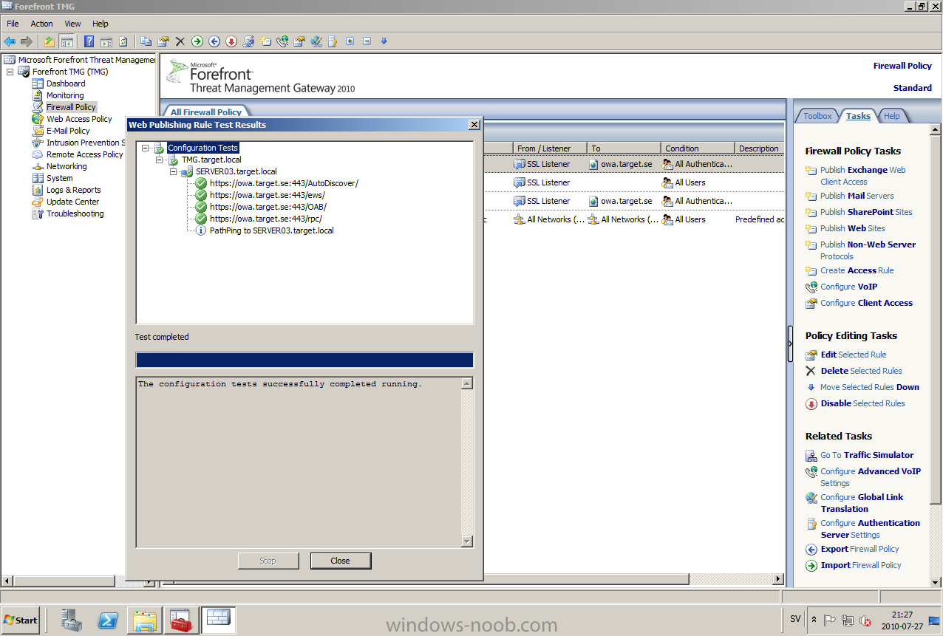
Task: Select the PathPing to SERVER03.target.local item
Action: (x=272, y=230)
